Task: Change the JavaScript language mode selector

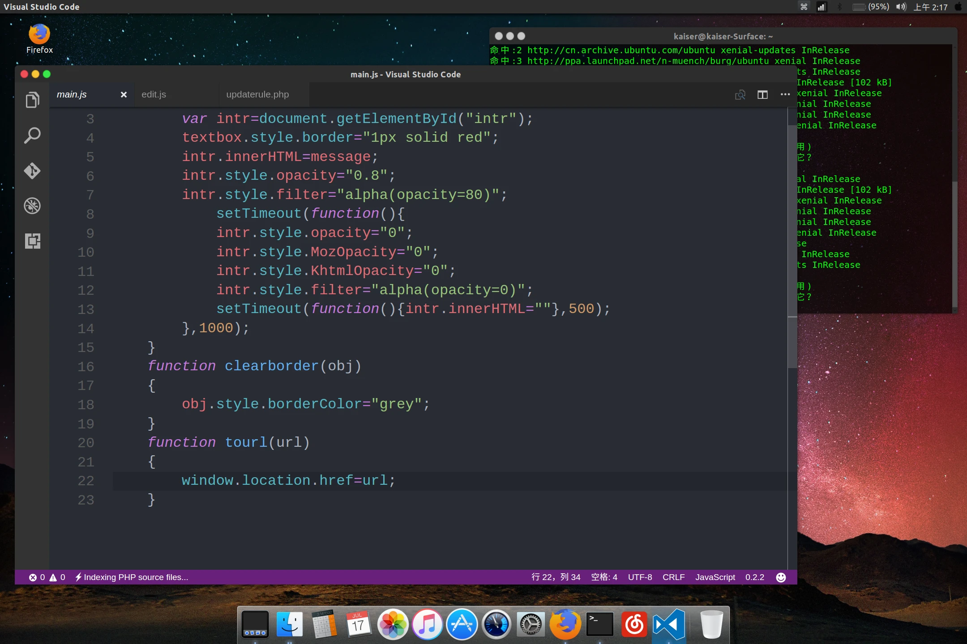Action: [x=715, y=577]
